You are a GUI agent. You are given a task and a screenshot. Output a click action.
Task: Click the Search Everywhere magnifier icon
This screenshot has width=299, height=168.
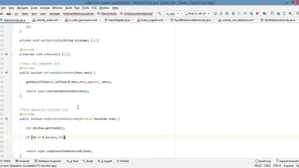(x=297, y=14)
